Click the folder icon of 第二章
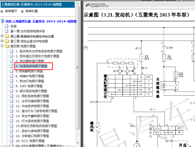Viewport: 195px width, 147px height. pos(7,36)
